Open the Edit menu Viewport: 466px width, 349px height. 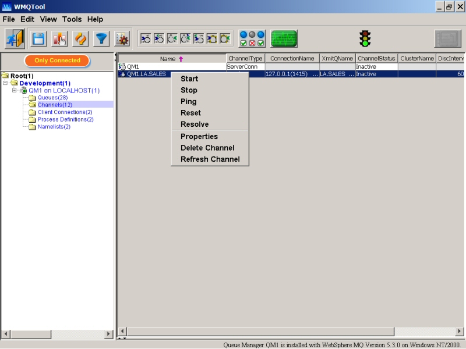[27, 19]
